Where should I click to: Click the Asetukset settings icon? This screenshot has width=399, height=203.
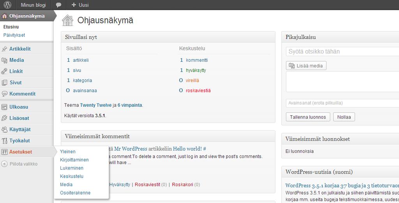coord(4,152)
